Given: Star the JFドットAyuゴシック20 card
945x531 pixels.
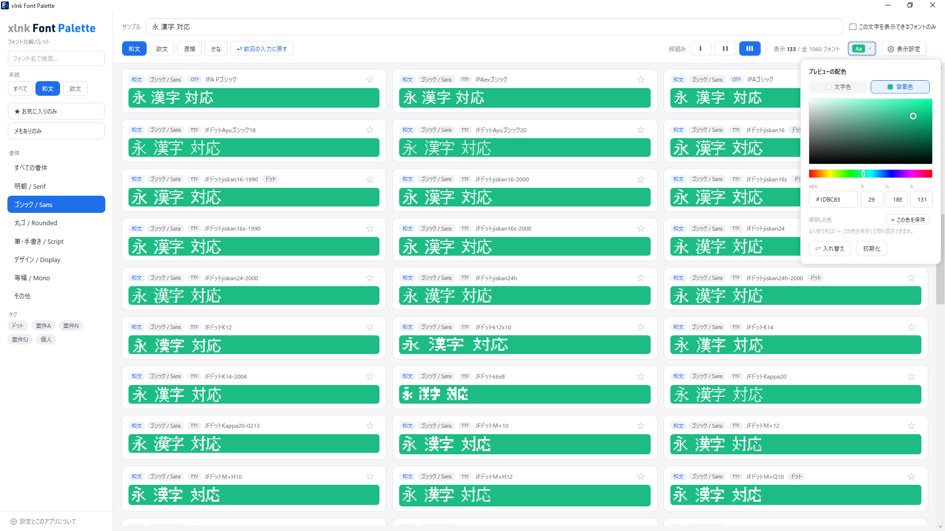Looking at the screenshot, I should tap(640, 130).
